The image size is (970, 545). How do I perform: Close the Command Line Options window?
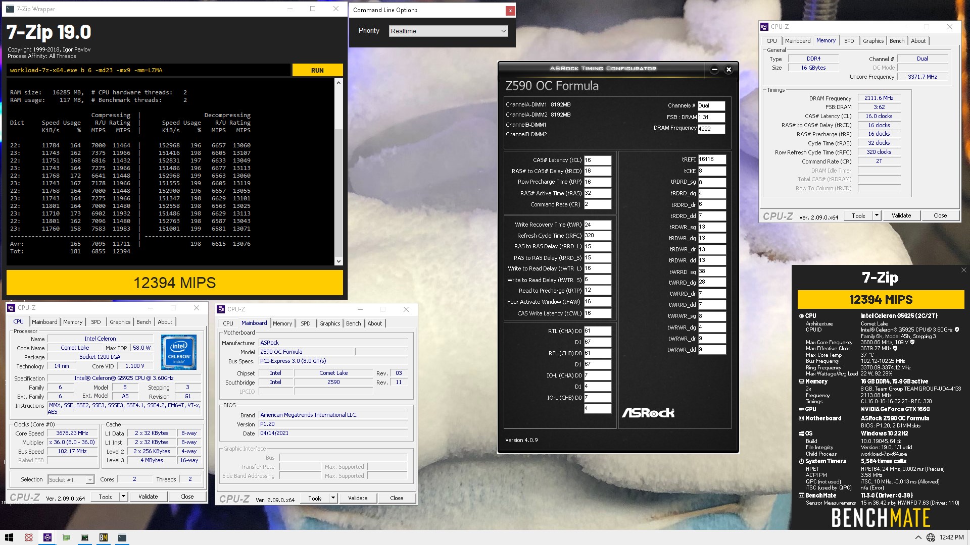[x=510, y=10]
